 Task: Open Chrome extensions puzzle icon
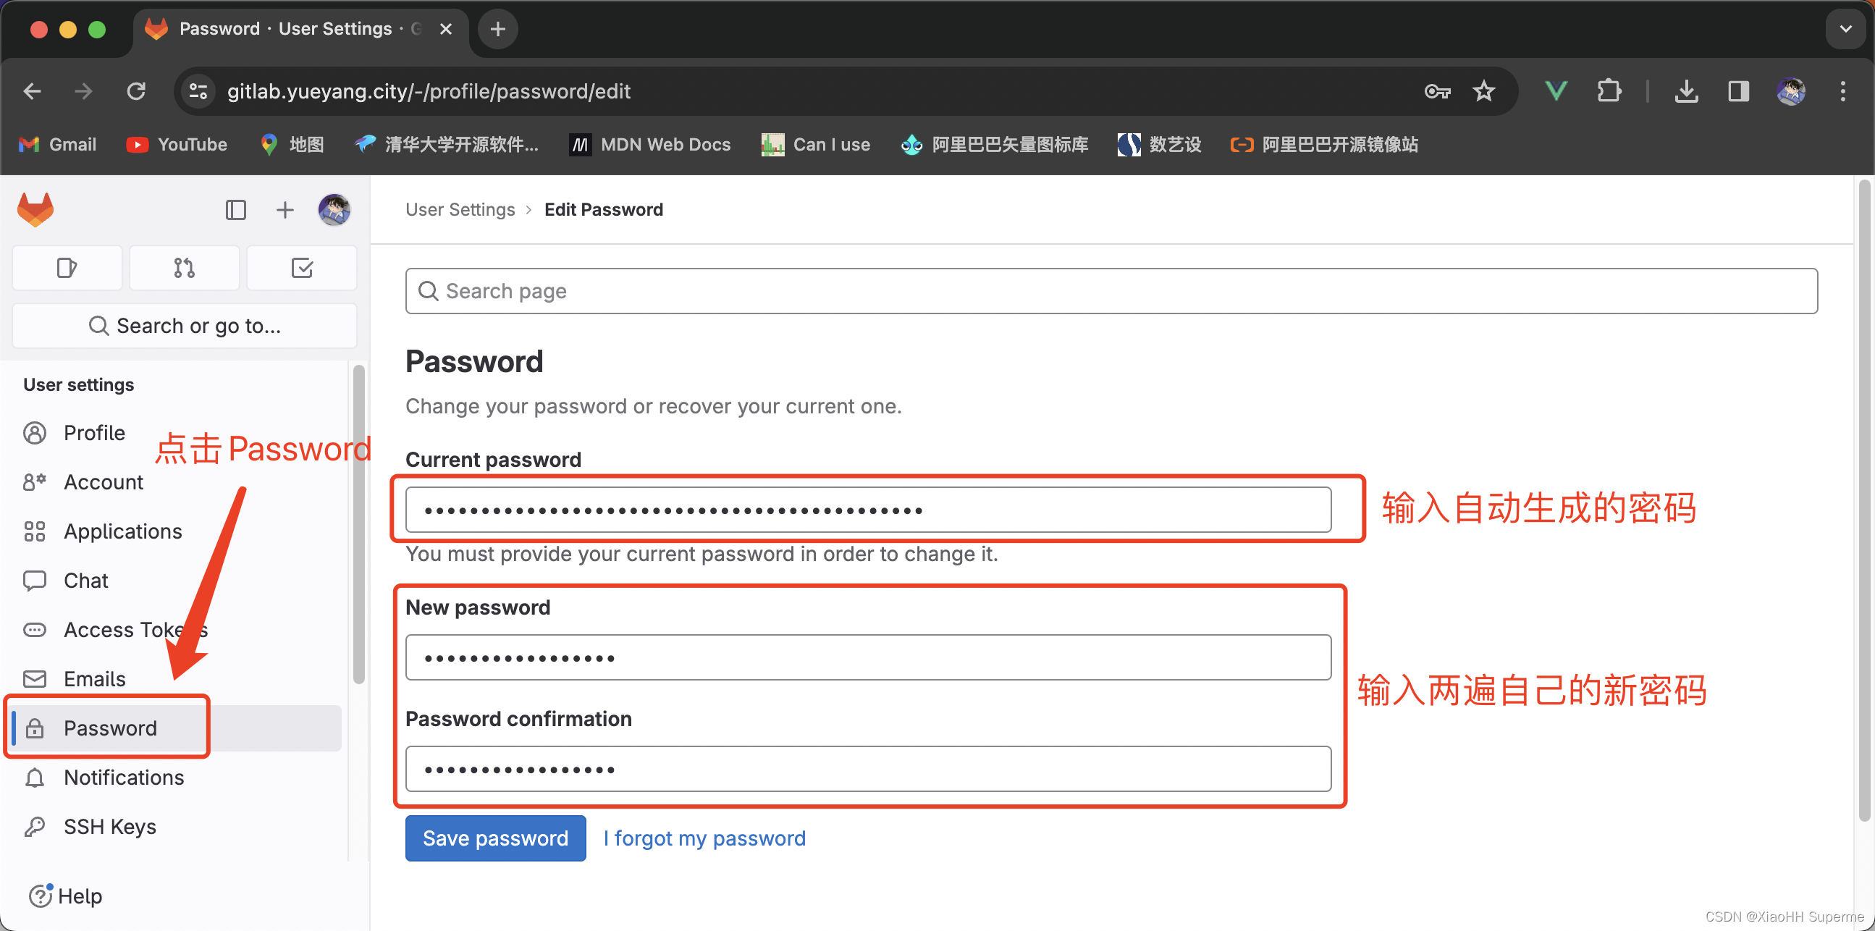tap(1609, 91)
